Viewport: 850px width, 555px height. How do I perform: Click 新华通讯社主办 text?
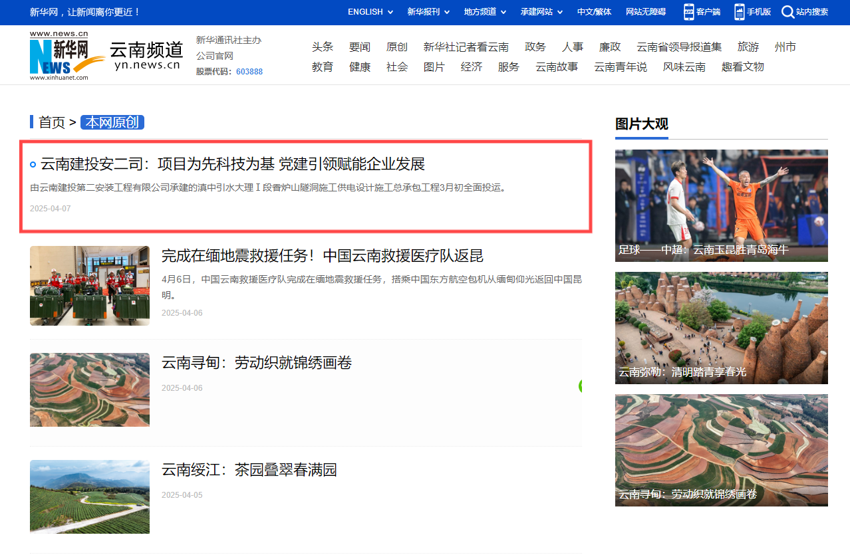click(x=229, y=40)
